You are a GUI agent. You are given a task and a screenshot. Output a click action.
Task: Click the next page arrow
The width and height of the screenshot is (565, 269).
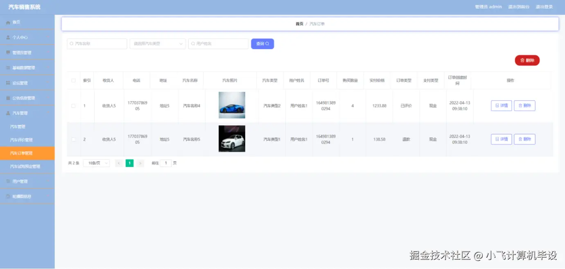pos(140,163)
